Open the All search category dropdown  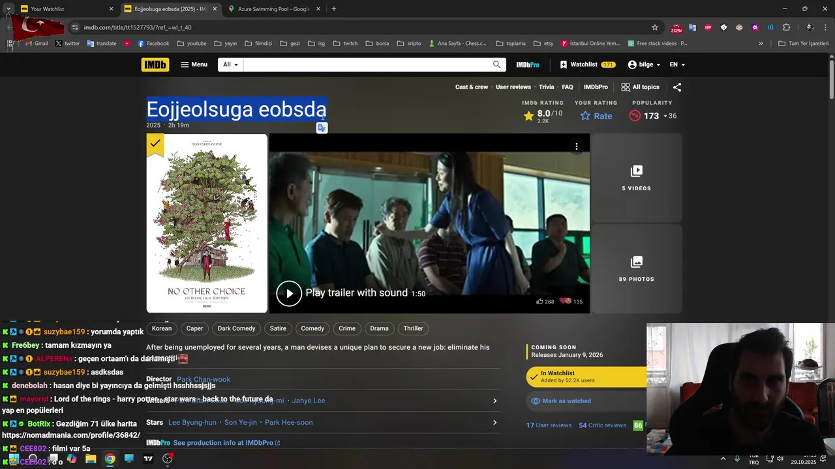230,64
